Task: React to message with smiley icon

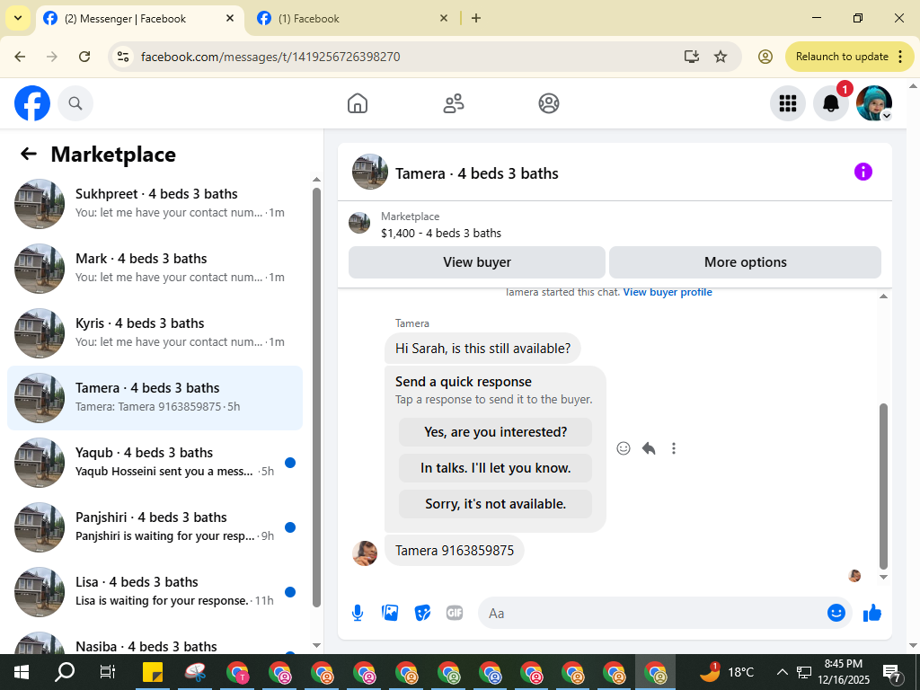Action: 624,448
